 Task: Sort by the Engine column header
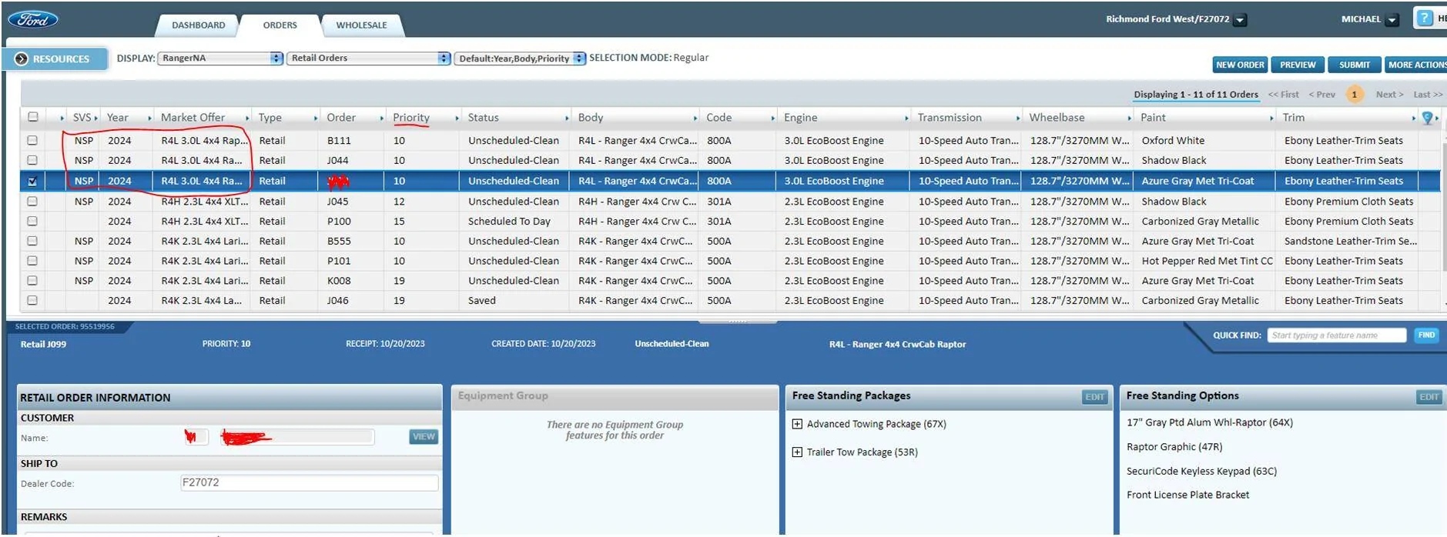pyautogui.click(x=800, y=118)
